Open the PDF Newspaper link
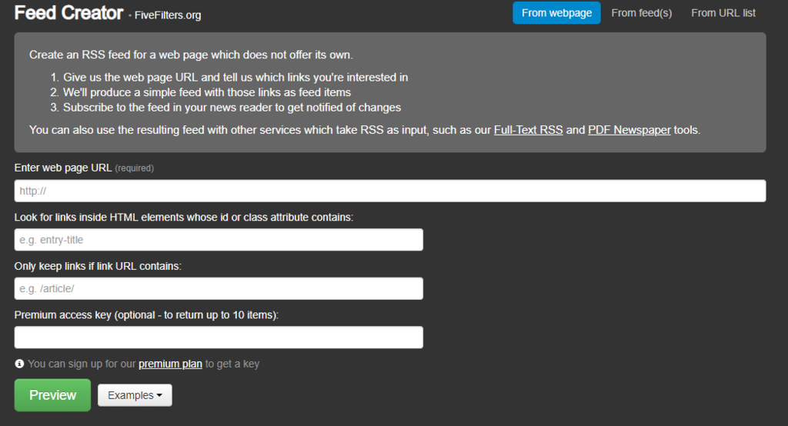Screen dimensions: 788x426 tap(629, 130)
